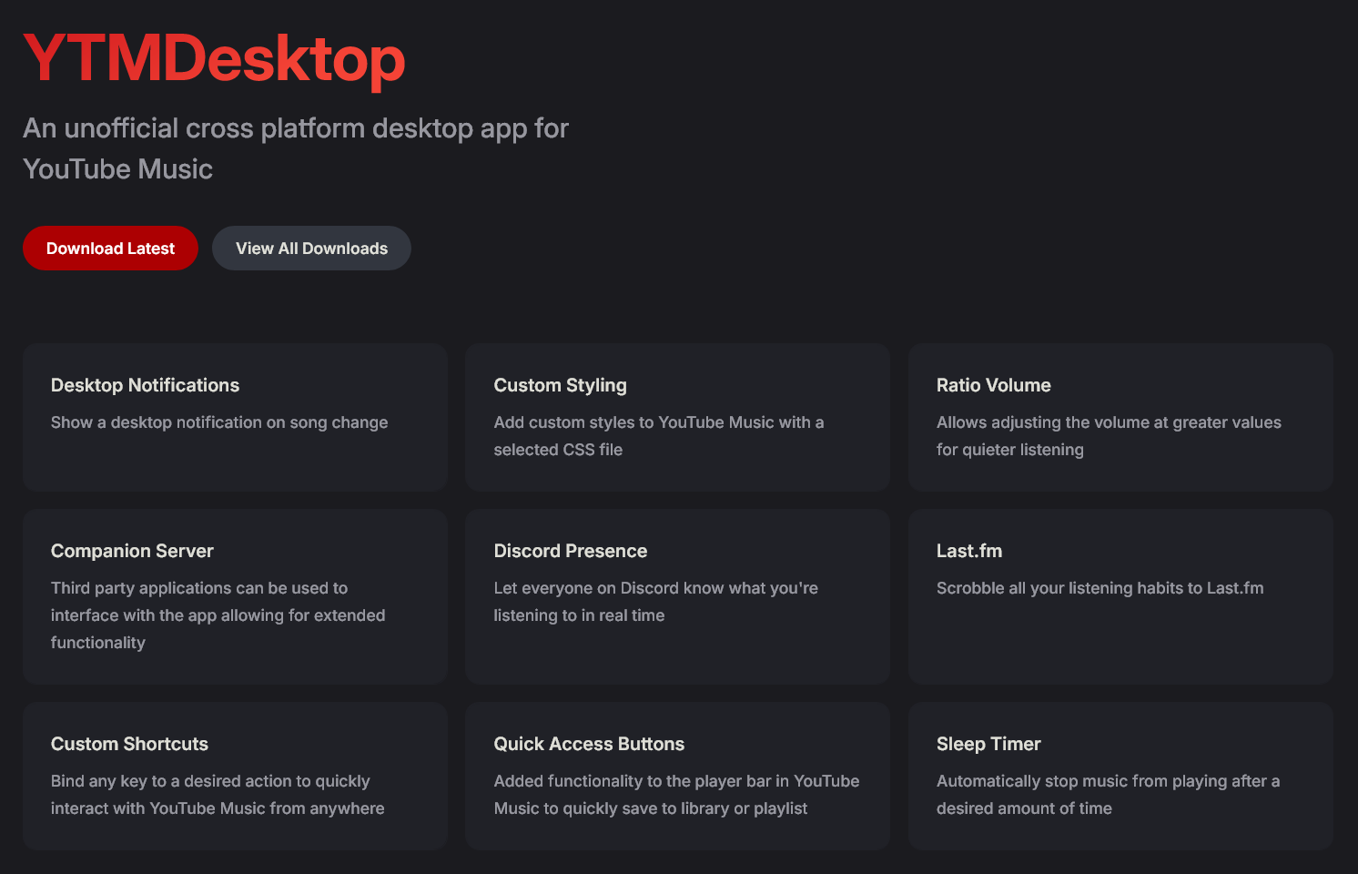The image size is (1358, 874).
Task: Select the "Custom Shortcuts" card title
Action: tap(129, 744)
